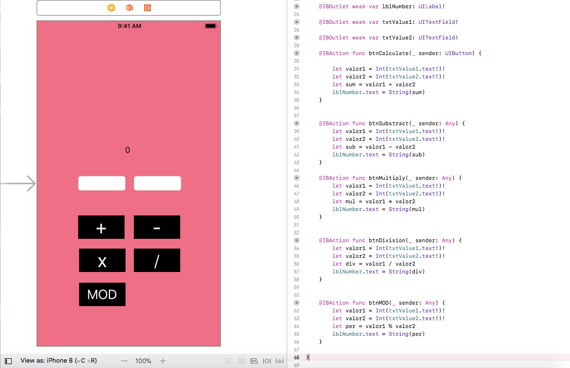The image size is (570, 368).
Task: Click line number 31 to set breakpoint
Action: 296,69
